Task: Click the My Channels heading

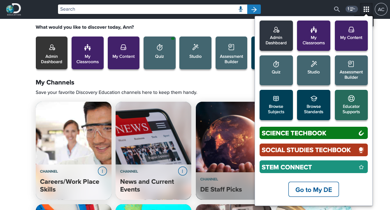Action: pos(55,82)
